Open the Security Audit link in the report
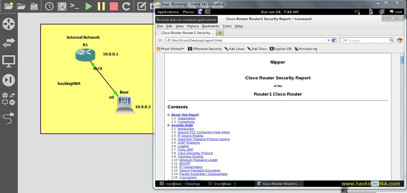 point(182,125)
